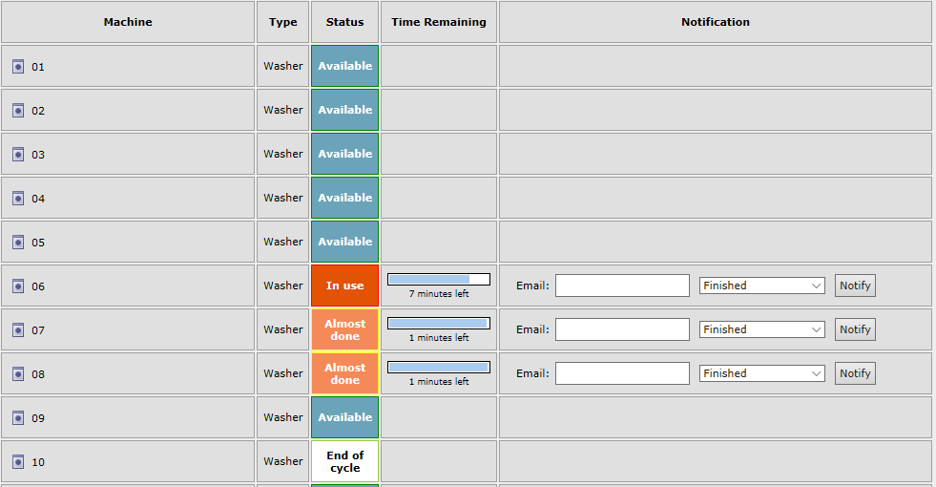Click the Status column header
This screenshot has height=487, width=936.
point(344,22)
